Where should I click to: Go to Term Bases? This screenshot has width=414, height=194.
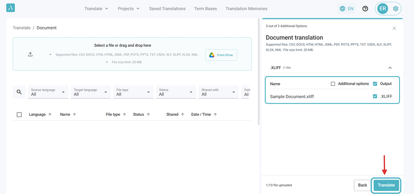[205, 8]
